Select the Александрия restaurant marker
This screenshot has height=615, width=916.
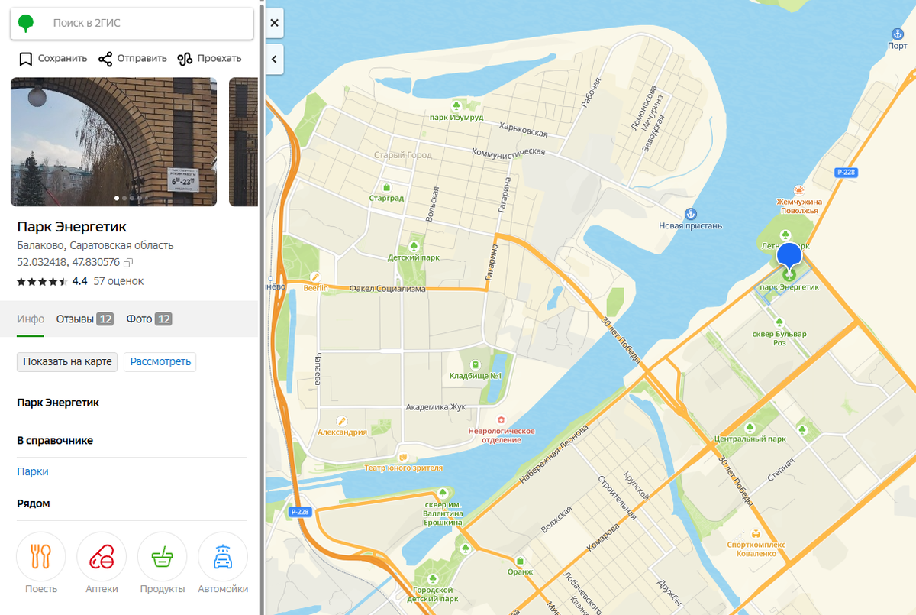coord(342,421)
